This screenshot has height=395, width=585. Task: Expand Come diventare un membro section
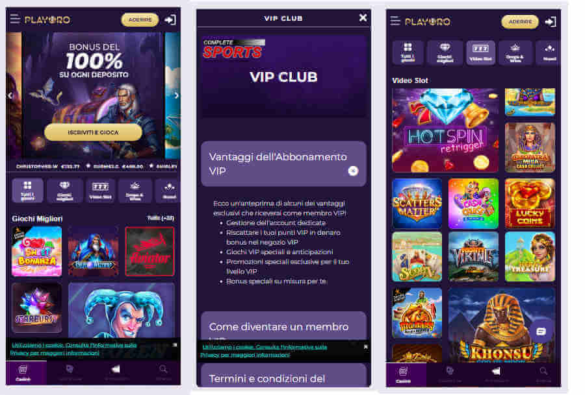pos(283,326)
